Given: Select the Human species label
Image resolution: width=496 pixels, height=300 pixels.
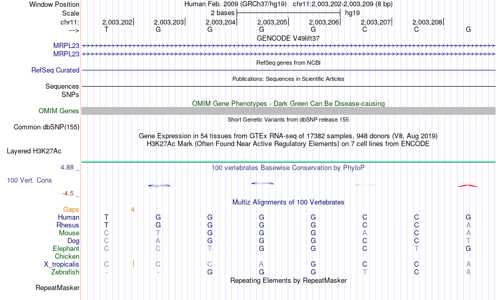Looking at the screenshot, I should click(x=68, y=218).
